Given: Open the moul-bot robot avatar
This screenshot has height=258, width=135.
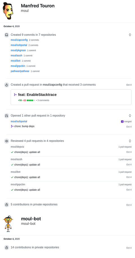Looking at the screenshot, I should click(8, 224).
